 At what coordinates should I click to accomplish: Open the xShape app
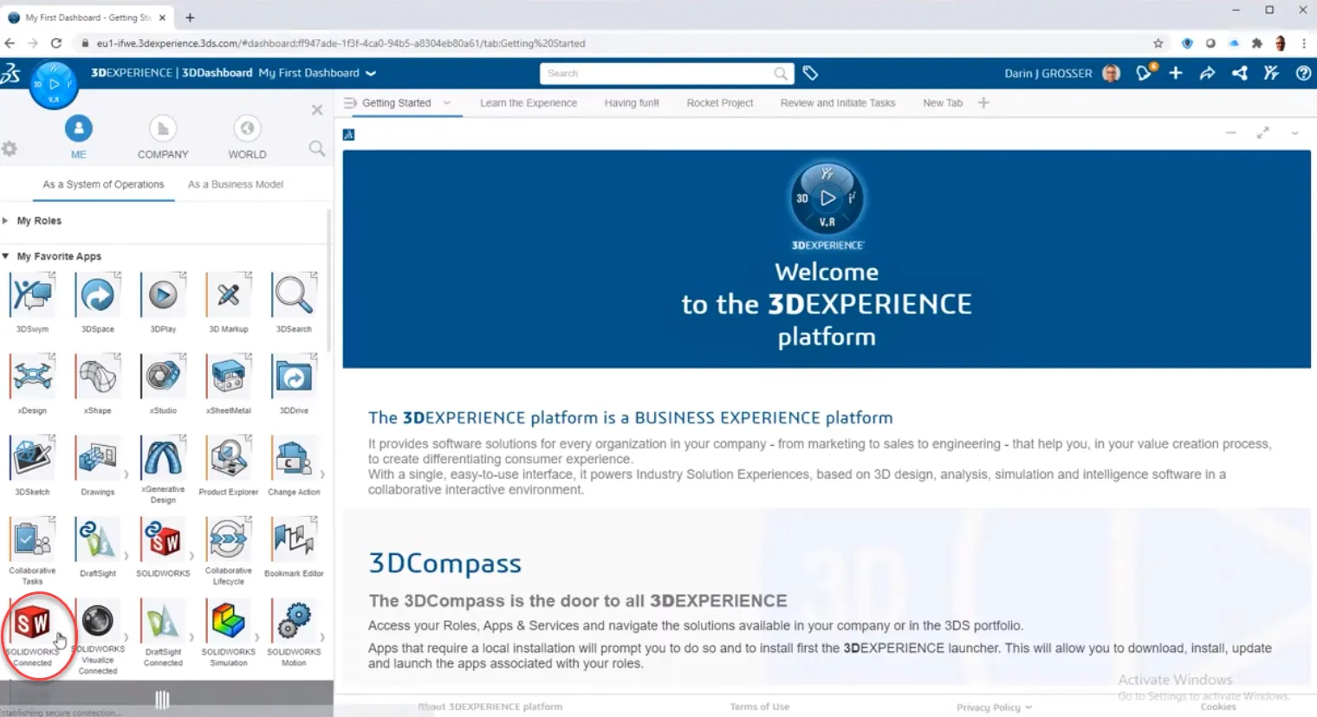[x=98, y=378]
